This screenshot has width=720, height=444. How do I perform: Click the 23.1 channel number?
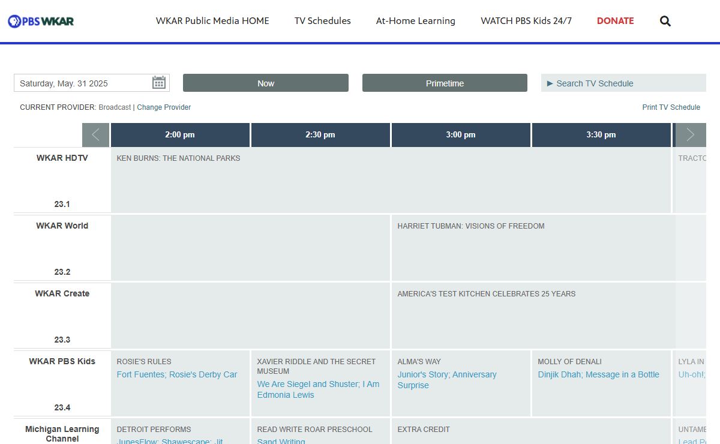tap(62, 205)
